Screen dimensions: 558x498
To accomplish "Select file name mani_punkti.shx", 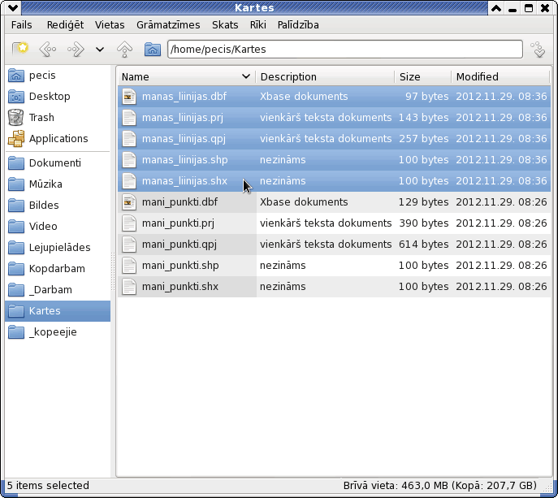I will pos(180,287).
